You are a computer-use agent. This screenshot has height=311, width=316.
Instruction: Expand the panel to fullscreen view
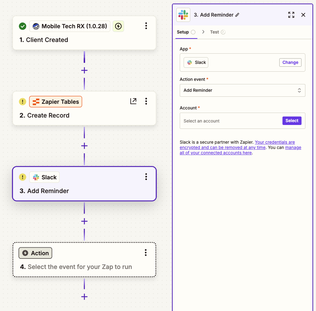[291, 15]
